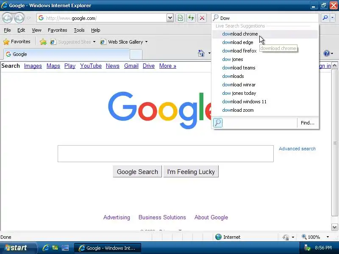This screenshot has height=254, width=339.
Task: Click the red Stop loading icon
Action: (202, 18)
